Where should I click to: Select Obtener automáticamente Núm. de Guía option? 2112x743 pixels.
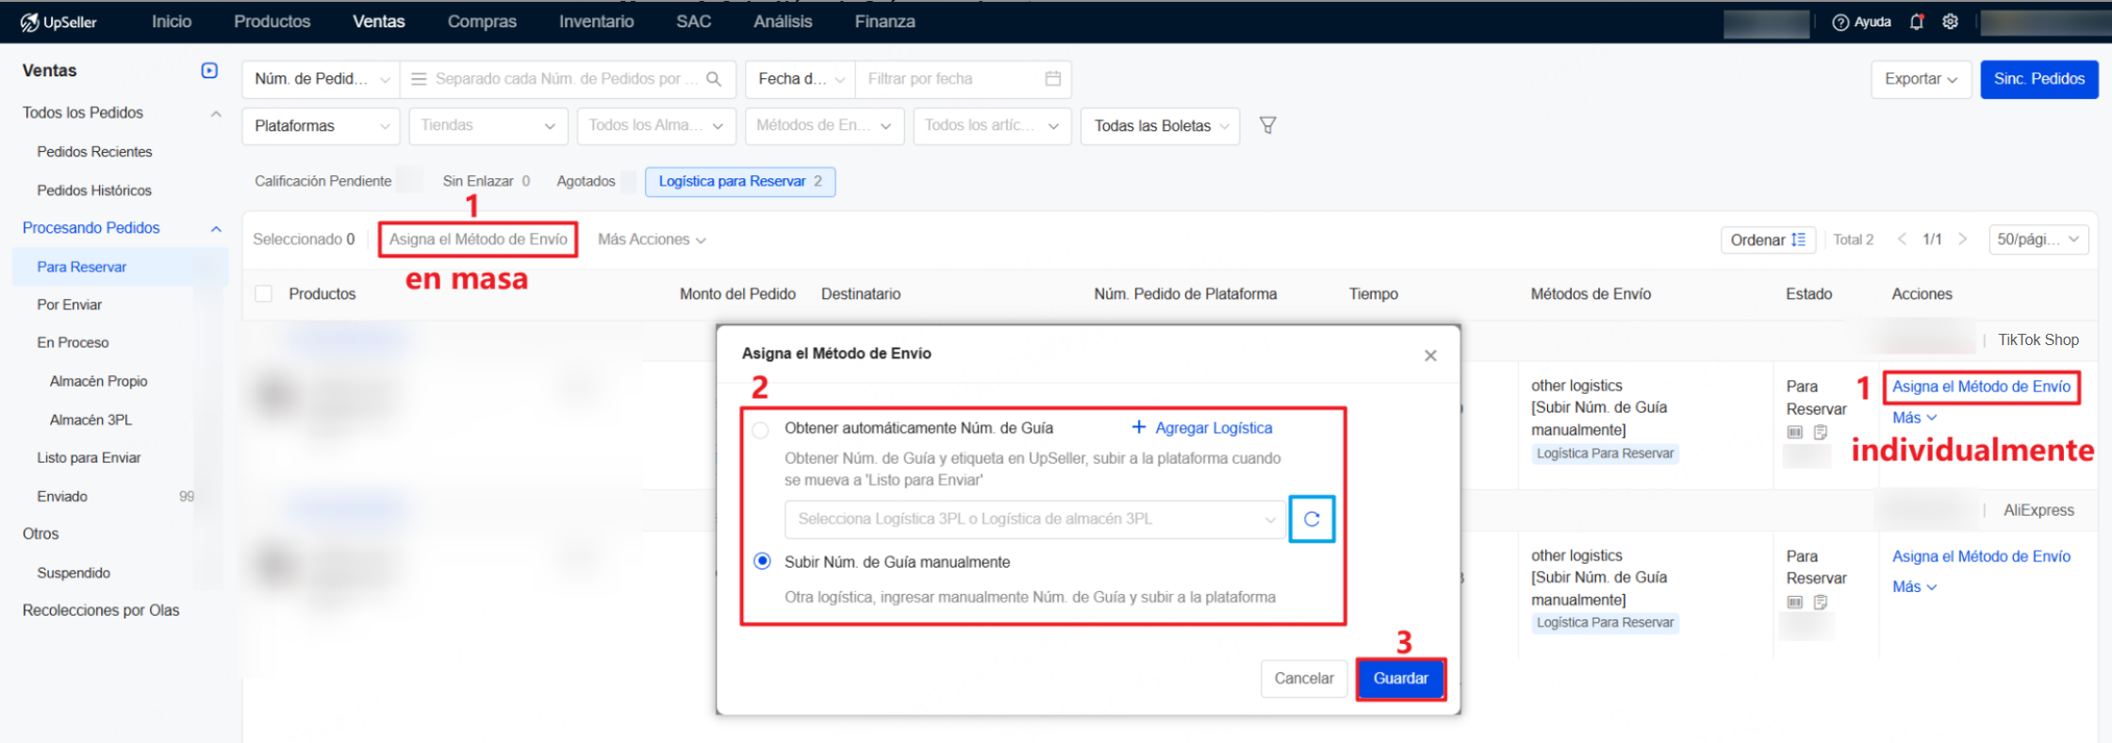tap(761, 430)
